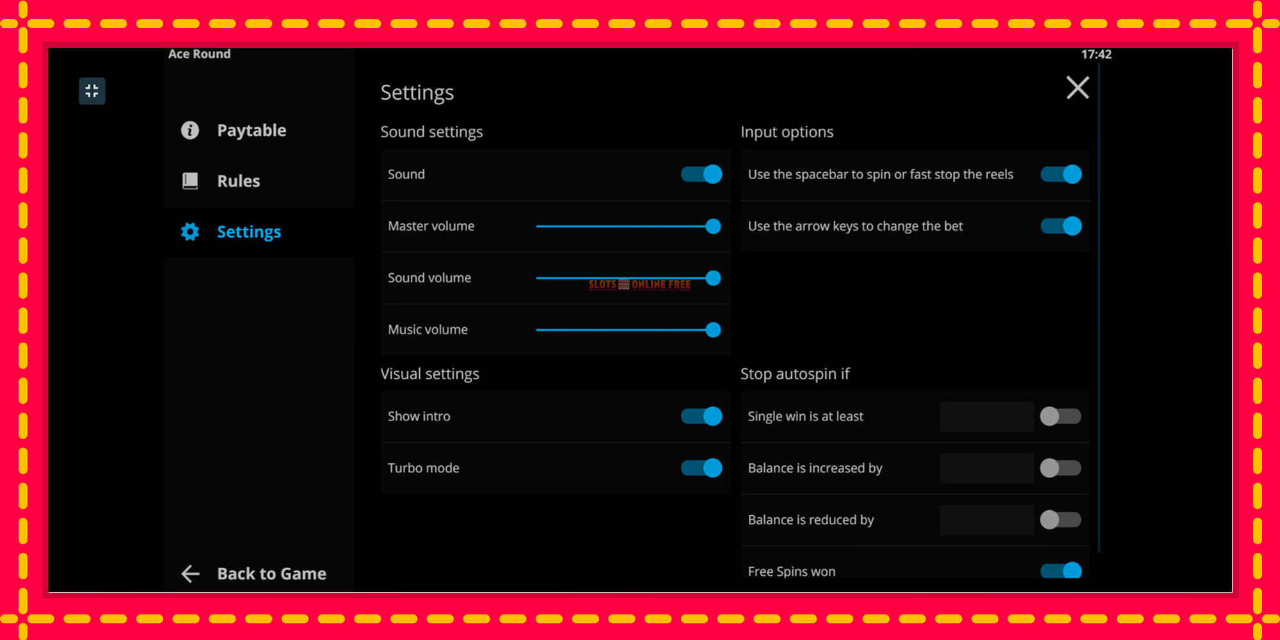Click the Stop autospin if heading

pos(795,374)
